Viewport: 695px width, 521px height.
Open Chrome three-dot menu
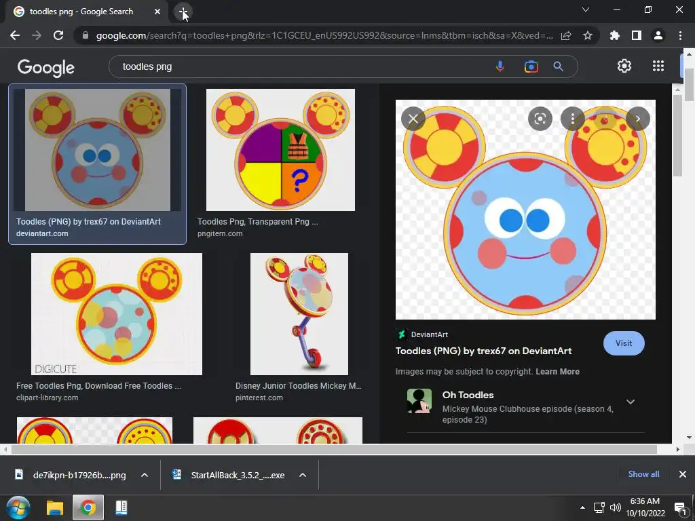click(680, 35)
